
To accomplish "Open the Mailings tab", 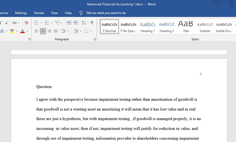I will (21, 13).
